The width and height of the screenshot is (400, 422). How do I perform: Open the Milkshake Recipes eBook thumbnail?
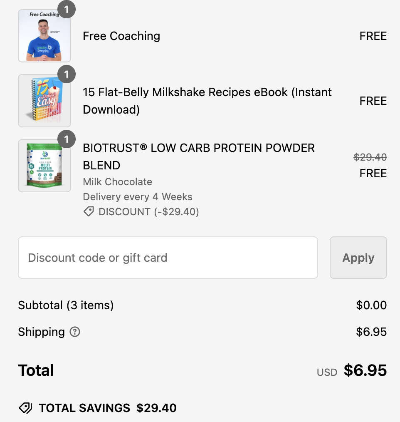(x=44, y=101)
